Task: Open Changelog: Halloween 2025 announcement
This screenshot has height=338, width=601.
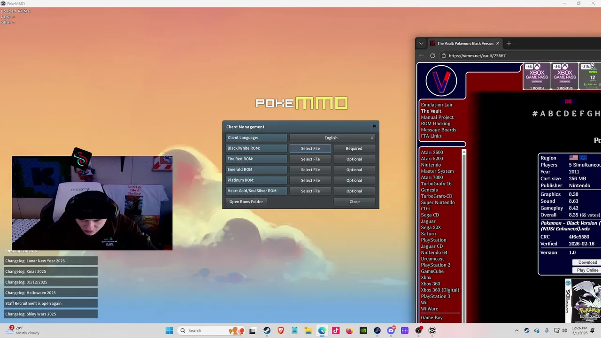Action: point(51,292)
